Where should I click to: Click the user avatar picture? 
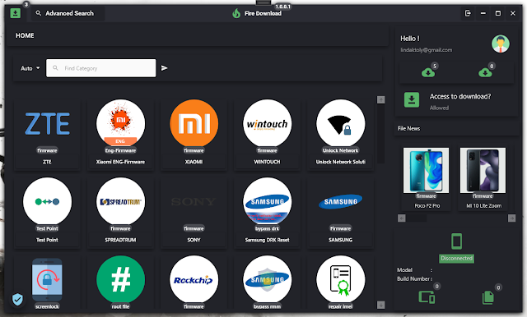pyautogui.click(x=501, y=44)
